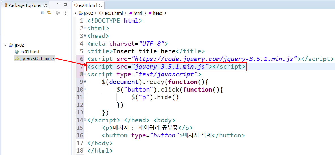Click line number 18 in the gutter
335x155 pixels.
(80, 150)
